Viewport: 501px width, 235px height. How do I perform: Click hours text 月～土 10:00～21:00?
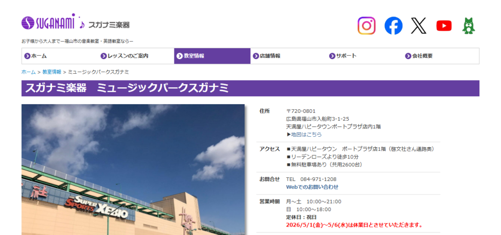tap(314, 202)
